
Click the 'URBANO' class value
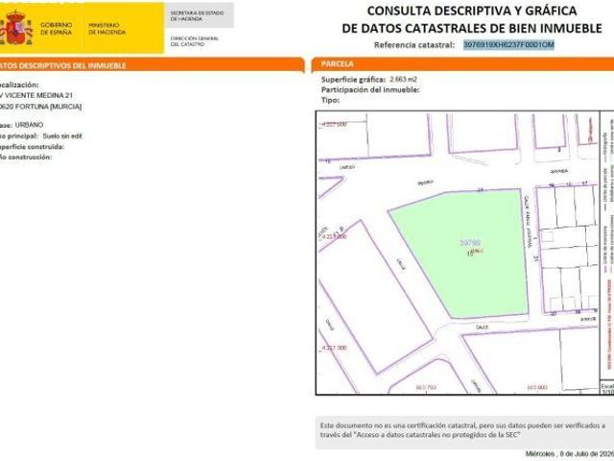point(29,125)
